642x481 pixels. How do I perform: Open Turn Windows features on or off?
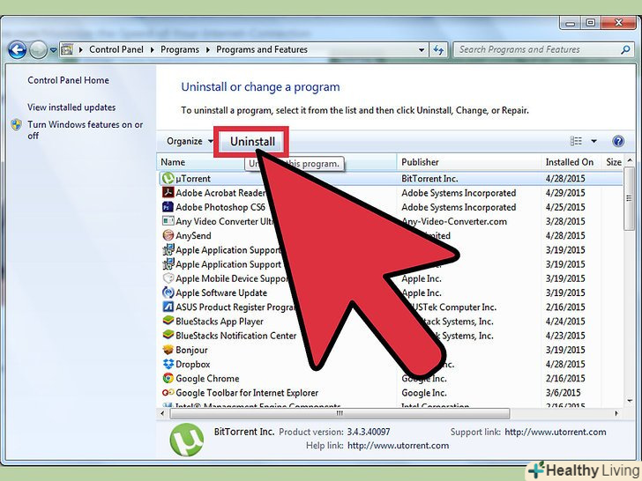click(x=86, y=129)
